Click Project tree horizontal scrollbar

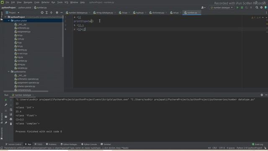[x=26, y=91]
